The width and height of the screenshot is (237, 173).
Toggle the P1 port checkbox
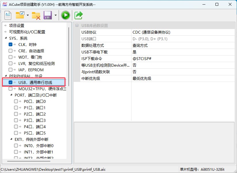point(16,108)
